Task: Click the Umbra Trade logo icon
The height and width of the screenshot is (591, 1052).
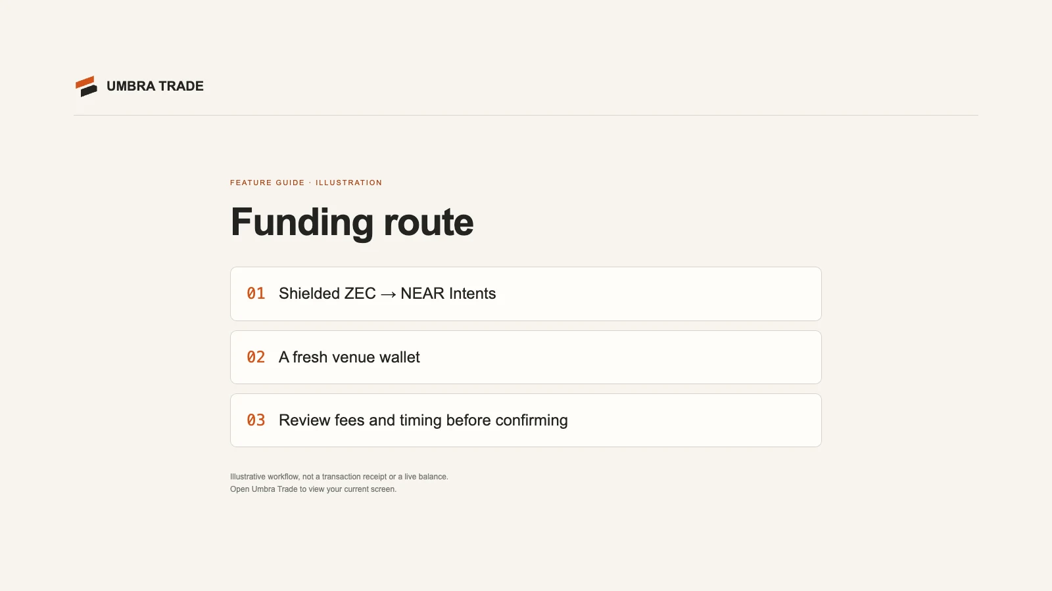Action: point(86,86)
